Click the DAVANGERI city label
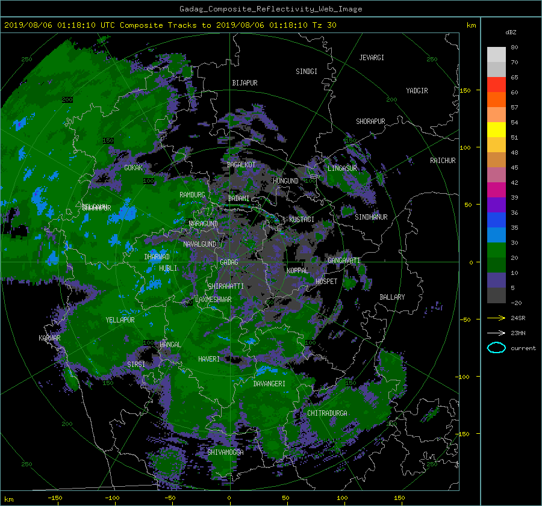This screenshot has height=506, width=542. (269, 384)
